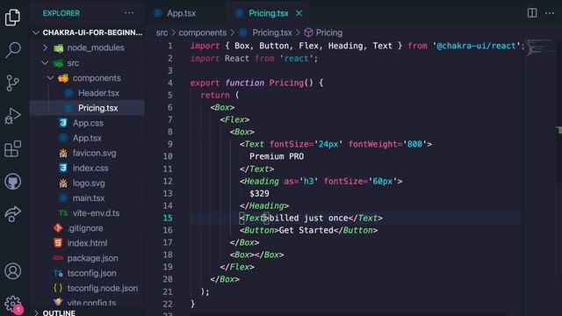The image size is (562, 316).
Task: Click the minimap code overview
Action: click(538, 48)
